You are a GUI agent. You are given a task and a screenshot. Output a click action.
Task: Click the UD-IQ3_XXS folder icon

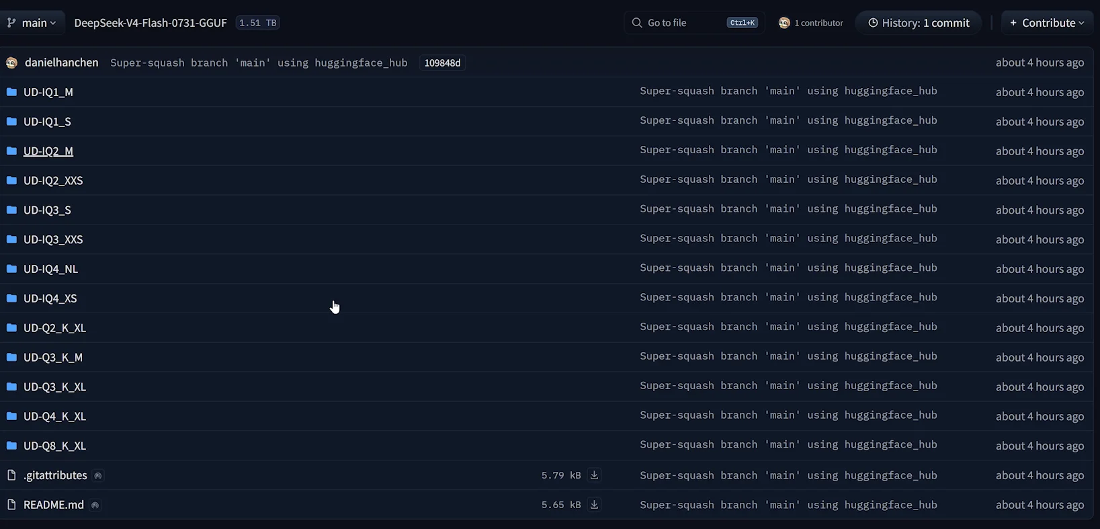click(11, 239)
